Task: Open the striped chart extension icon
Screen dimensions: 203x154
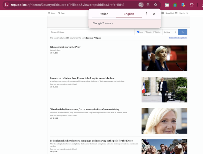Action: 167,5
